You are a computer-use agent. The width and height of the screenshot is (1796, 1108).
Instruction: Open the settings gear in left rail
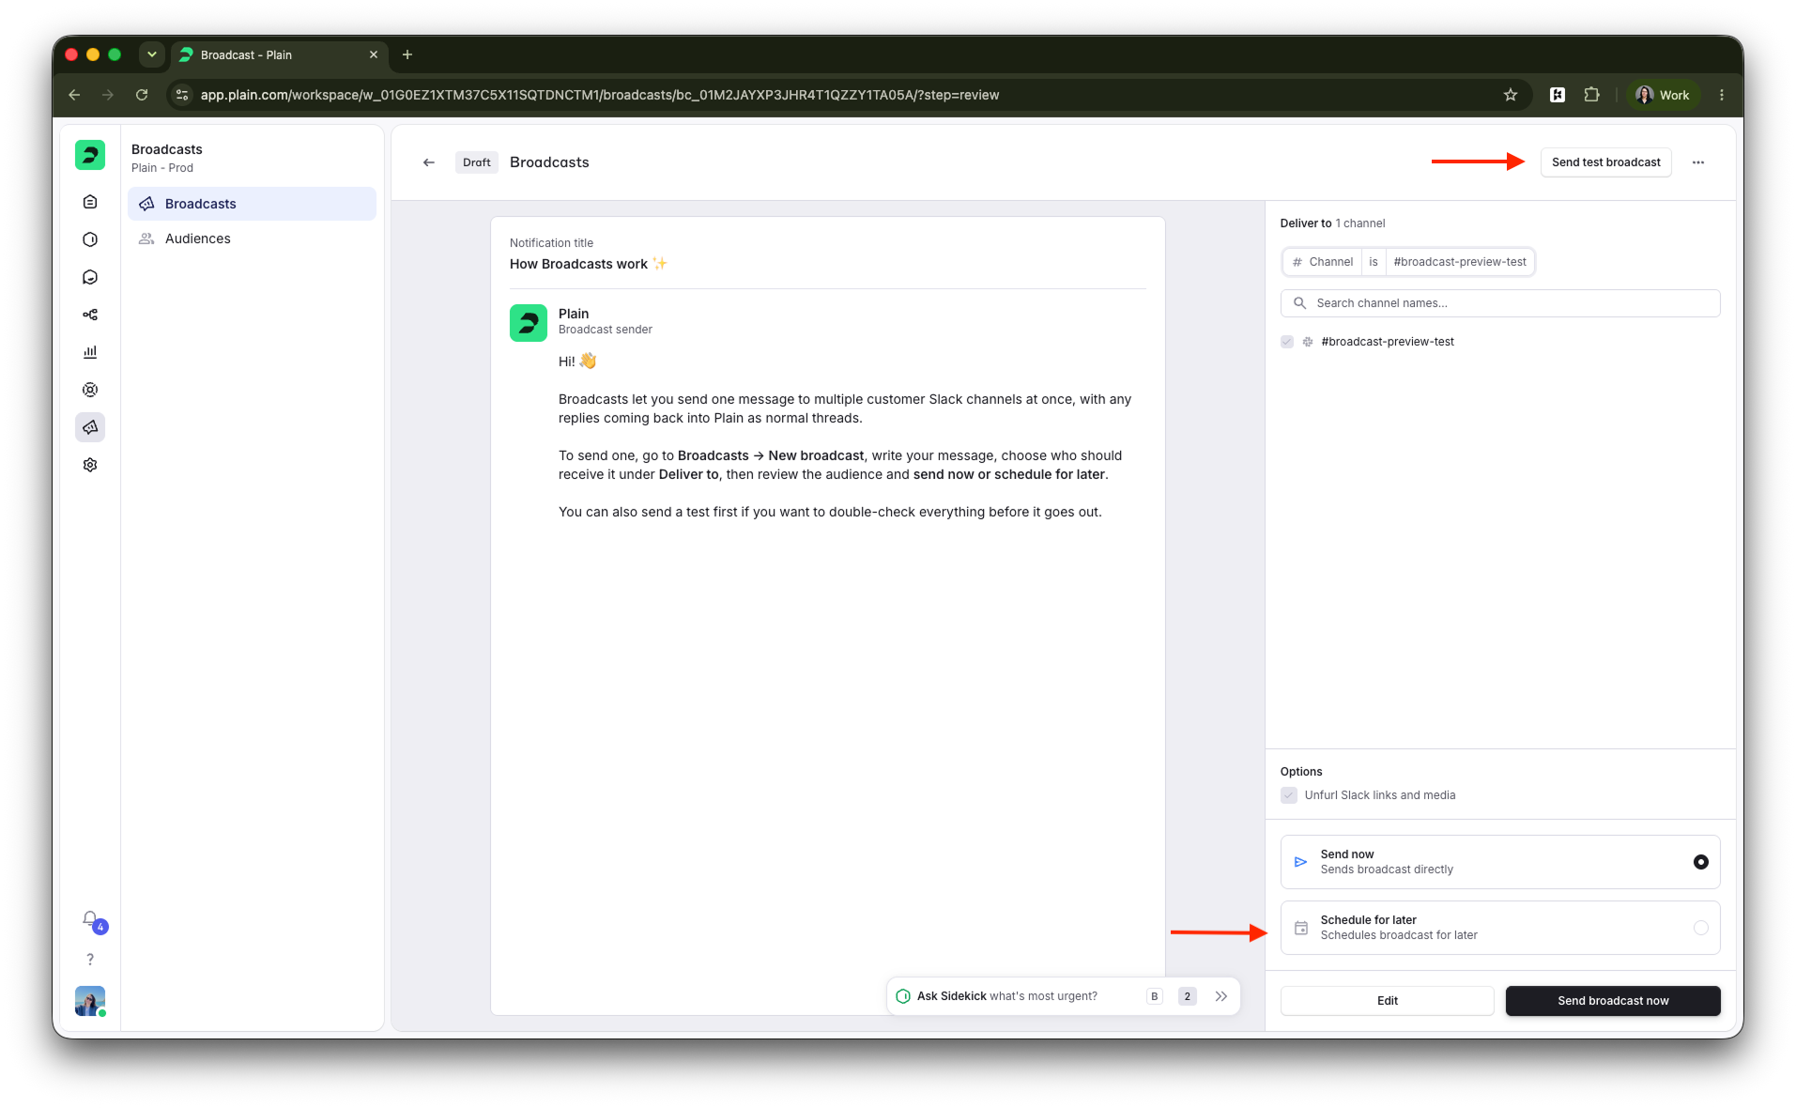point(90,465)
